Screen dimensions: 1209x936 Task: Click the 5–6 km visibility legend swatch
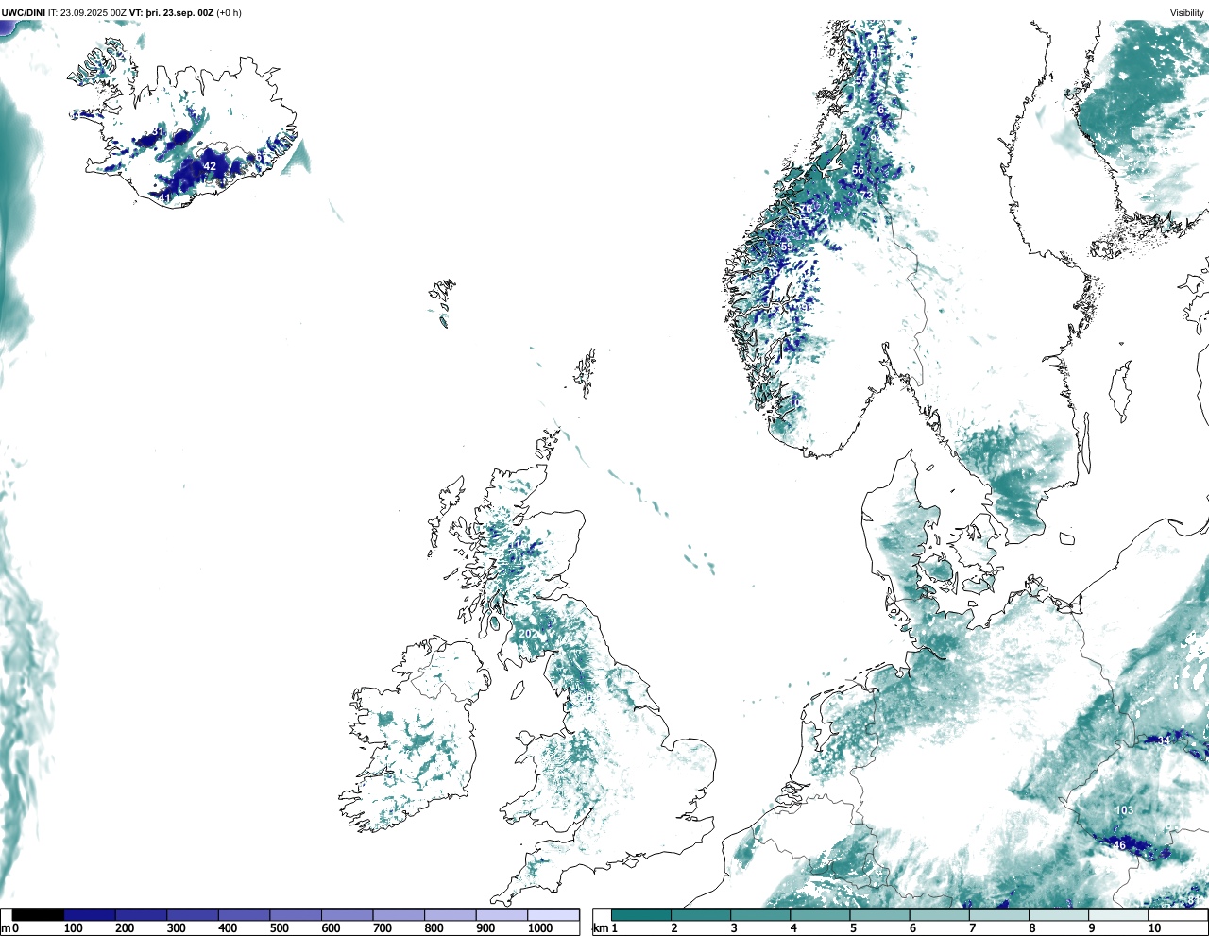pos(880,914)
